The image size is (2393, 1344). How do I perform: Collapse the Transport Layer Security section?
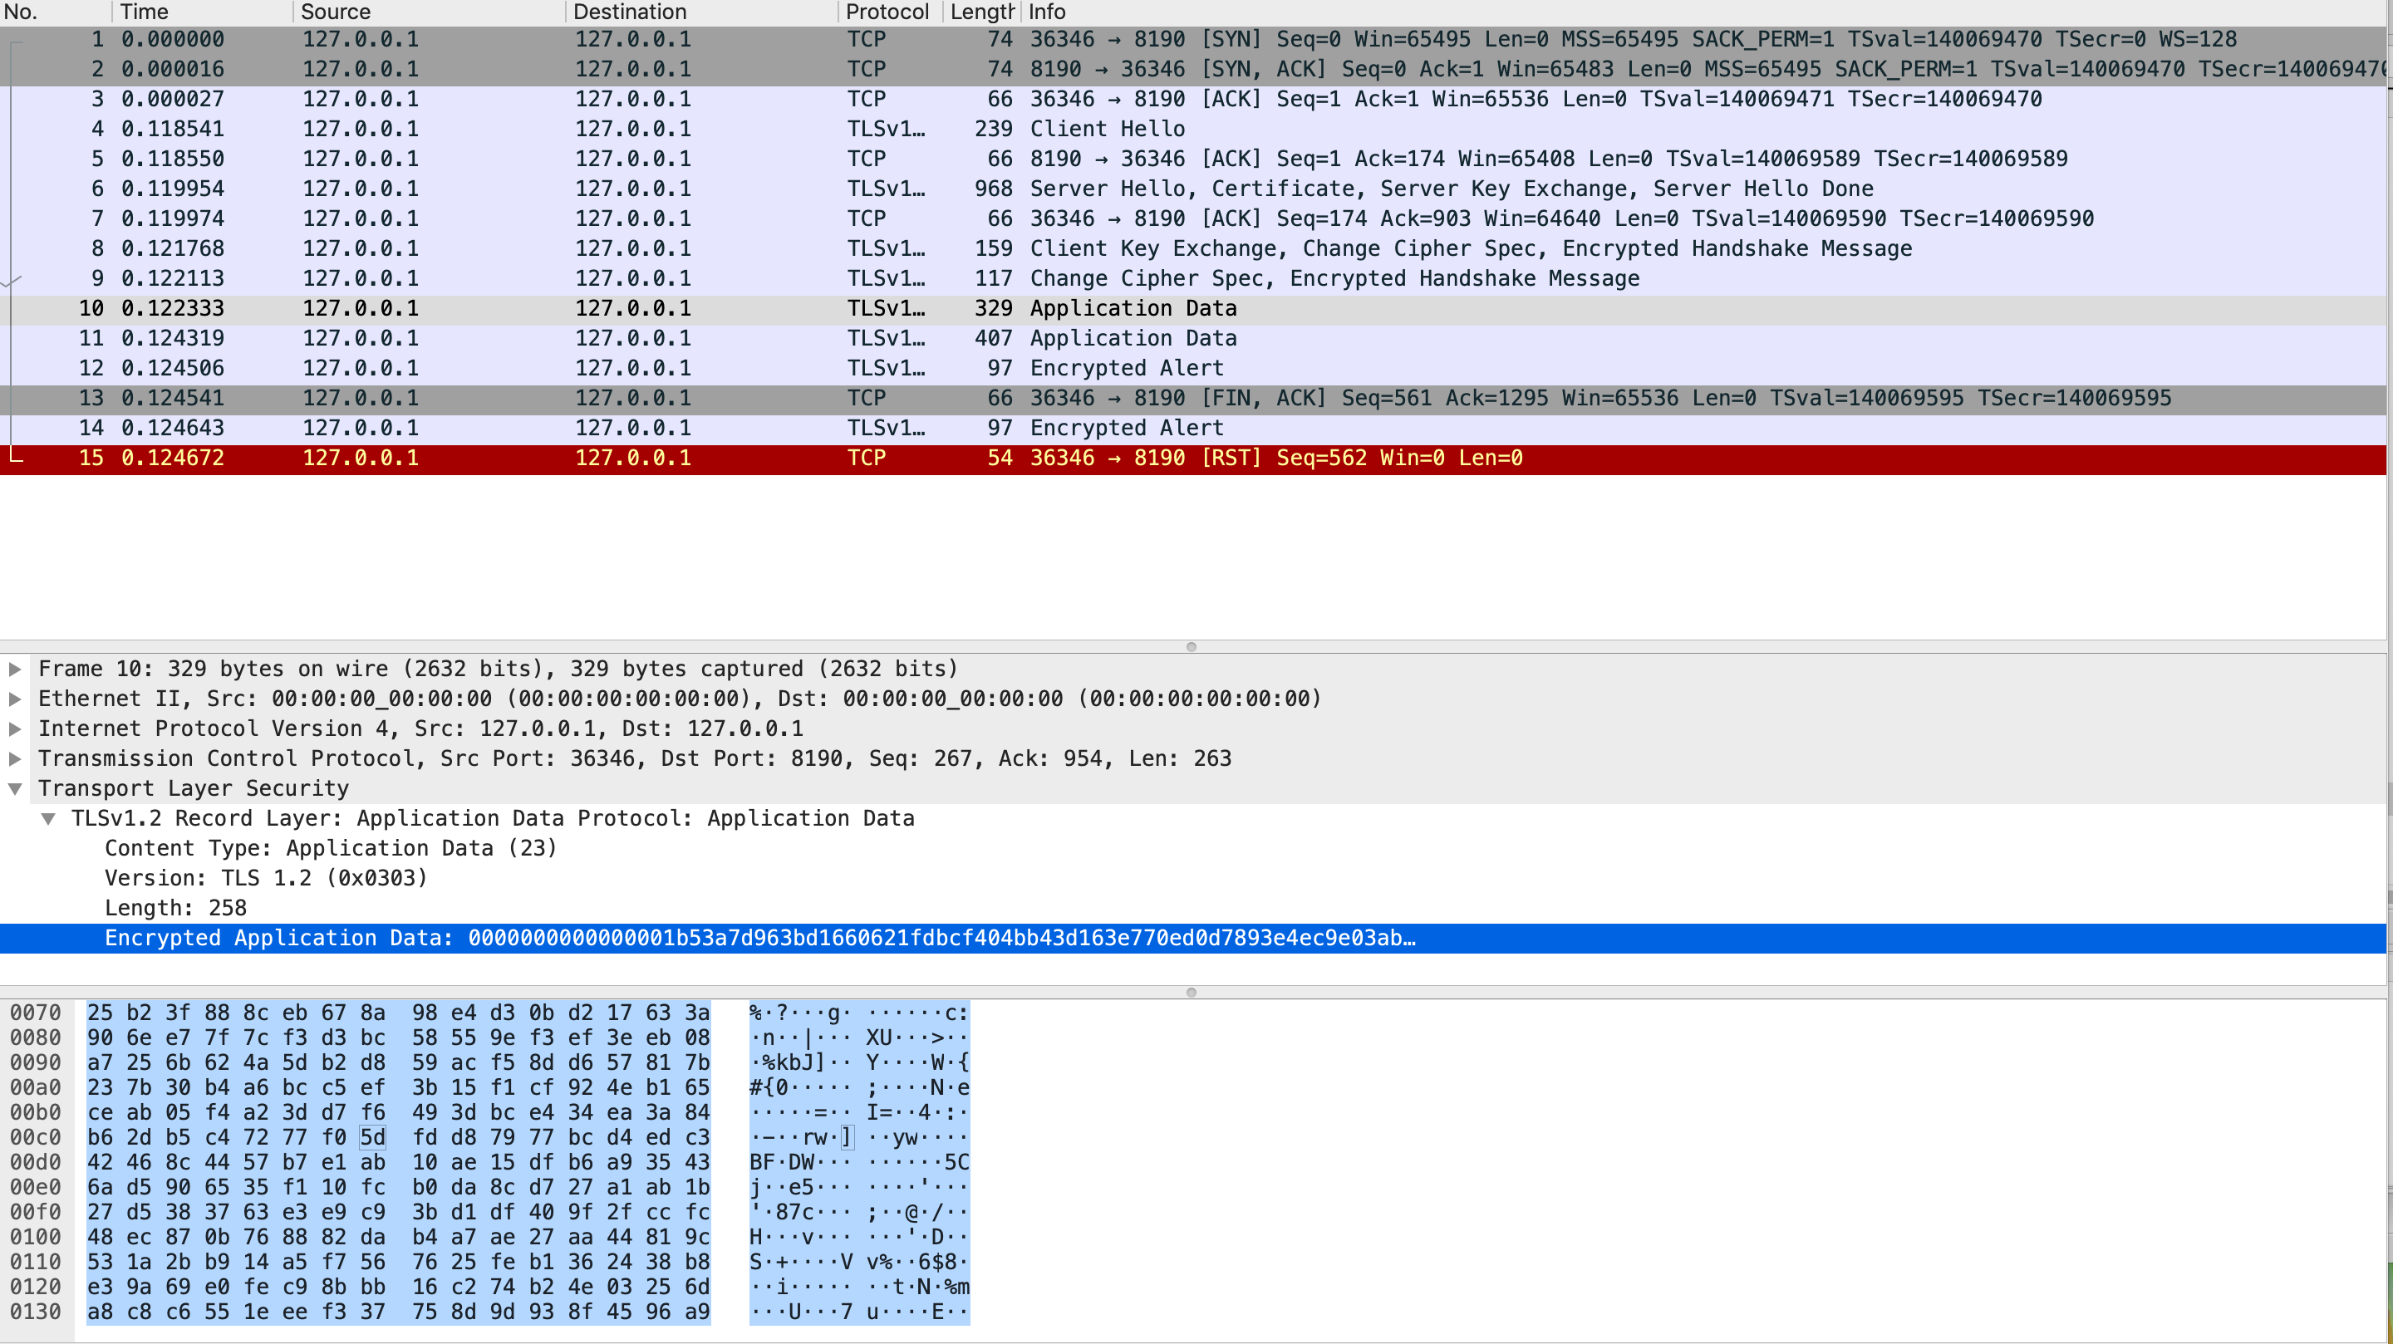pos(15,788)
